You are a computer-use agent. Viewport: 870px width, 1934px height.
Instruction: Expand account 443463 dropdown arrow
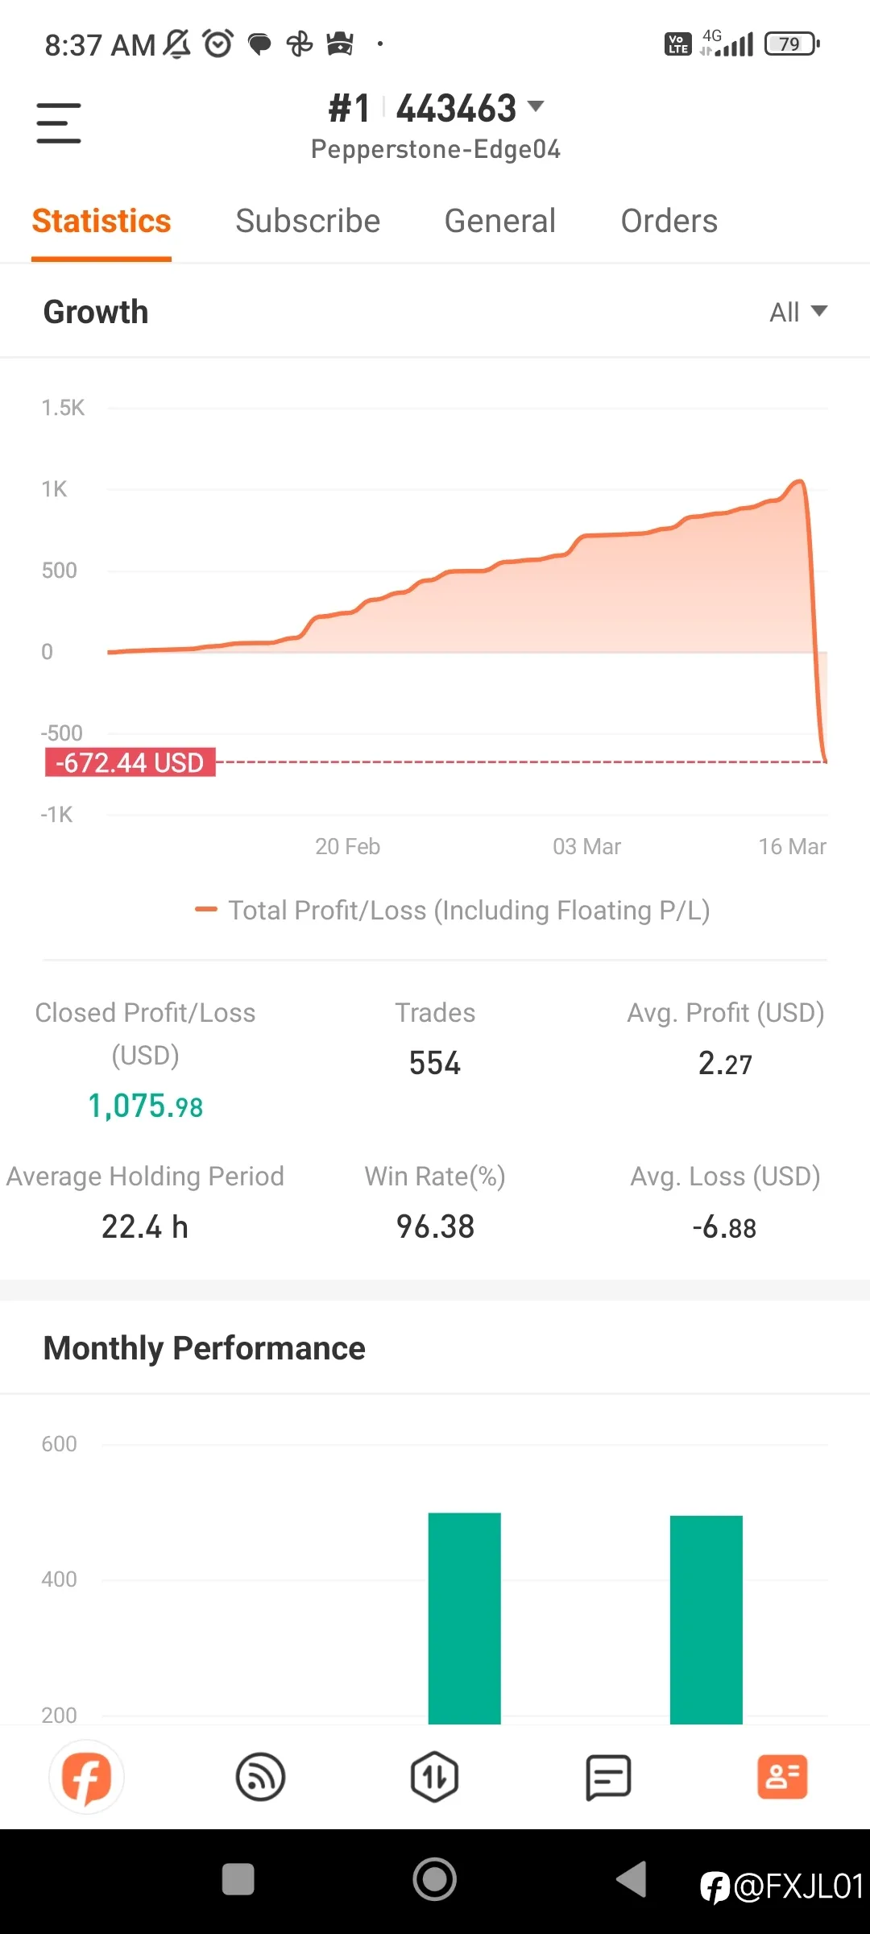[536, 106]
